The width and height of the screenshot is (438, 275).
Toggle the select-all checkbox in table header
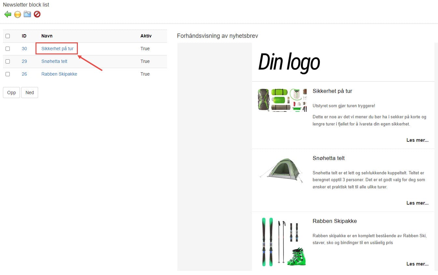8,36
